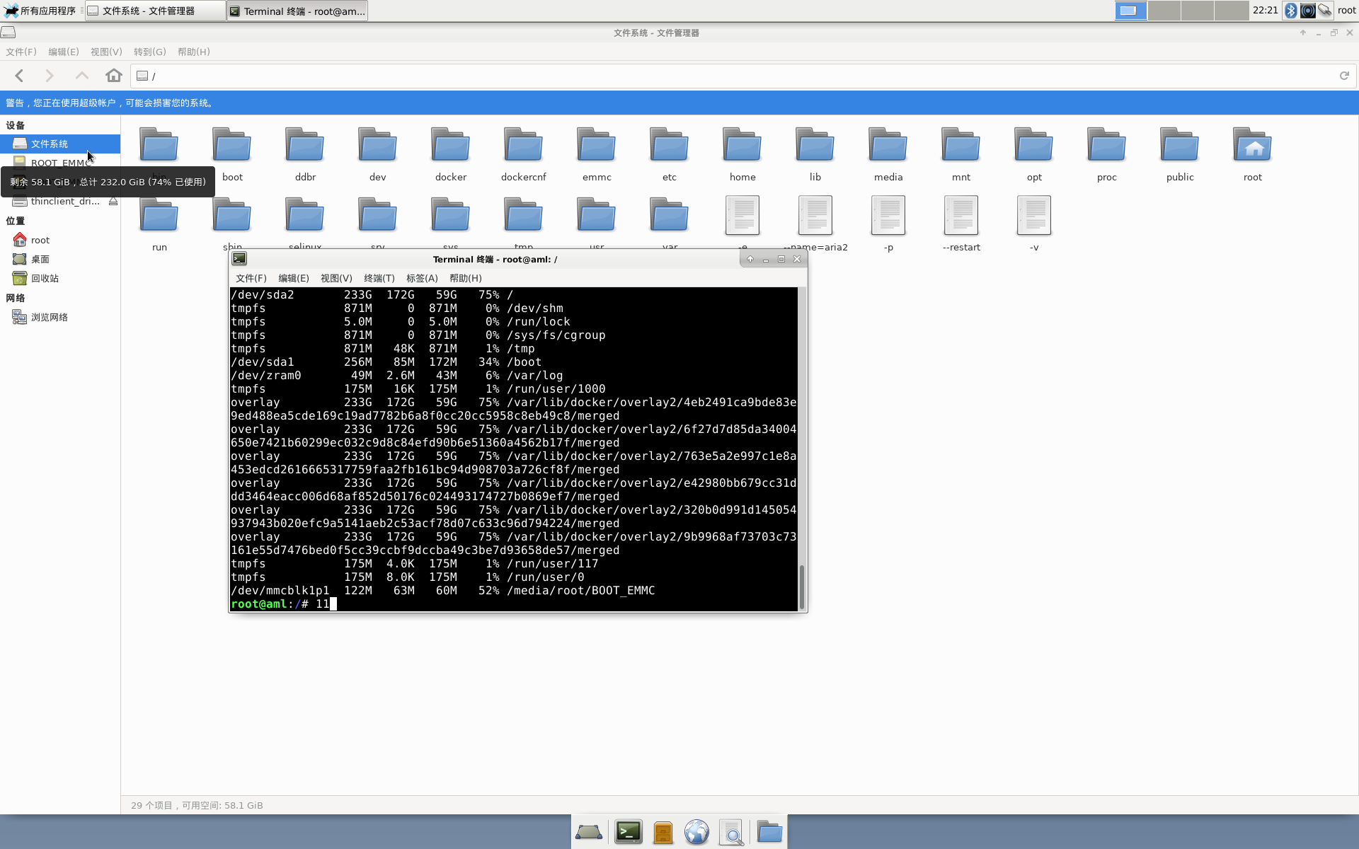1359x849 pixels.
Task: Open folder launcher in bottom dock
Action: 769,832
